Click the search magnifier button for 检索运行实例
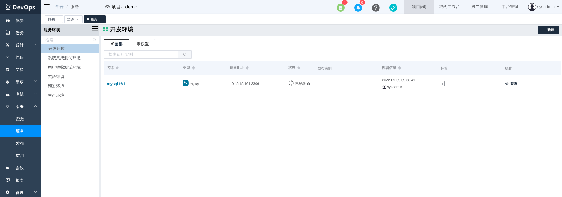The height and width of the screenshot is (197, 562). (185, 54)
